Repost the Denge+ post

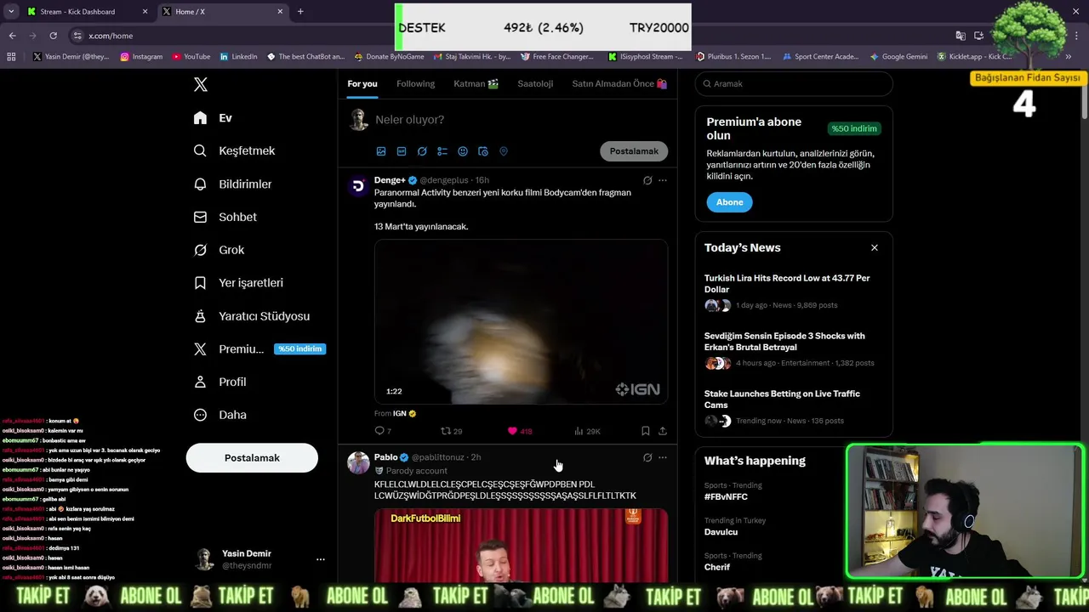[x=451, y=431]
